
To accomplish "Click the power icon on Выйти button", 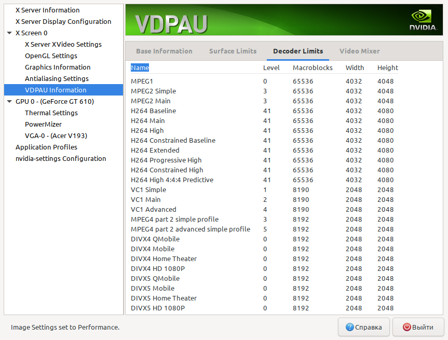I will point(406,327).
